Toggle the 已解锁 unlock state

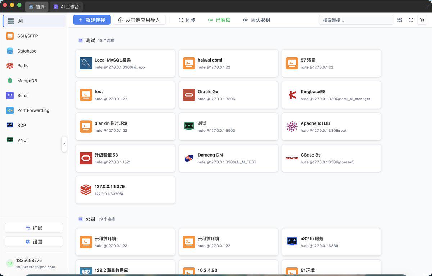(x=219, y=20)
